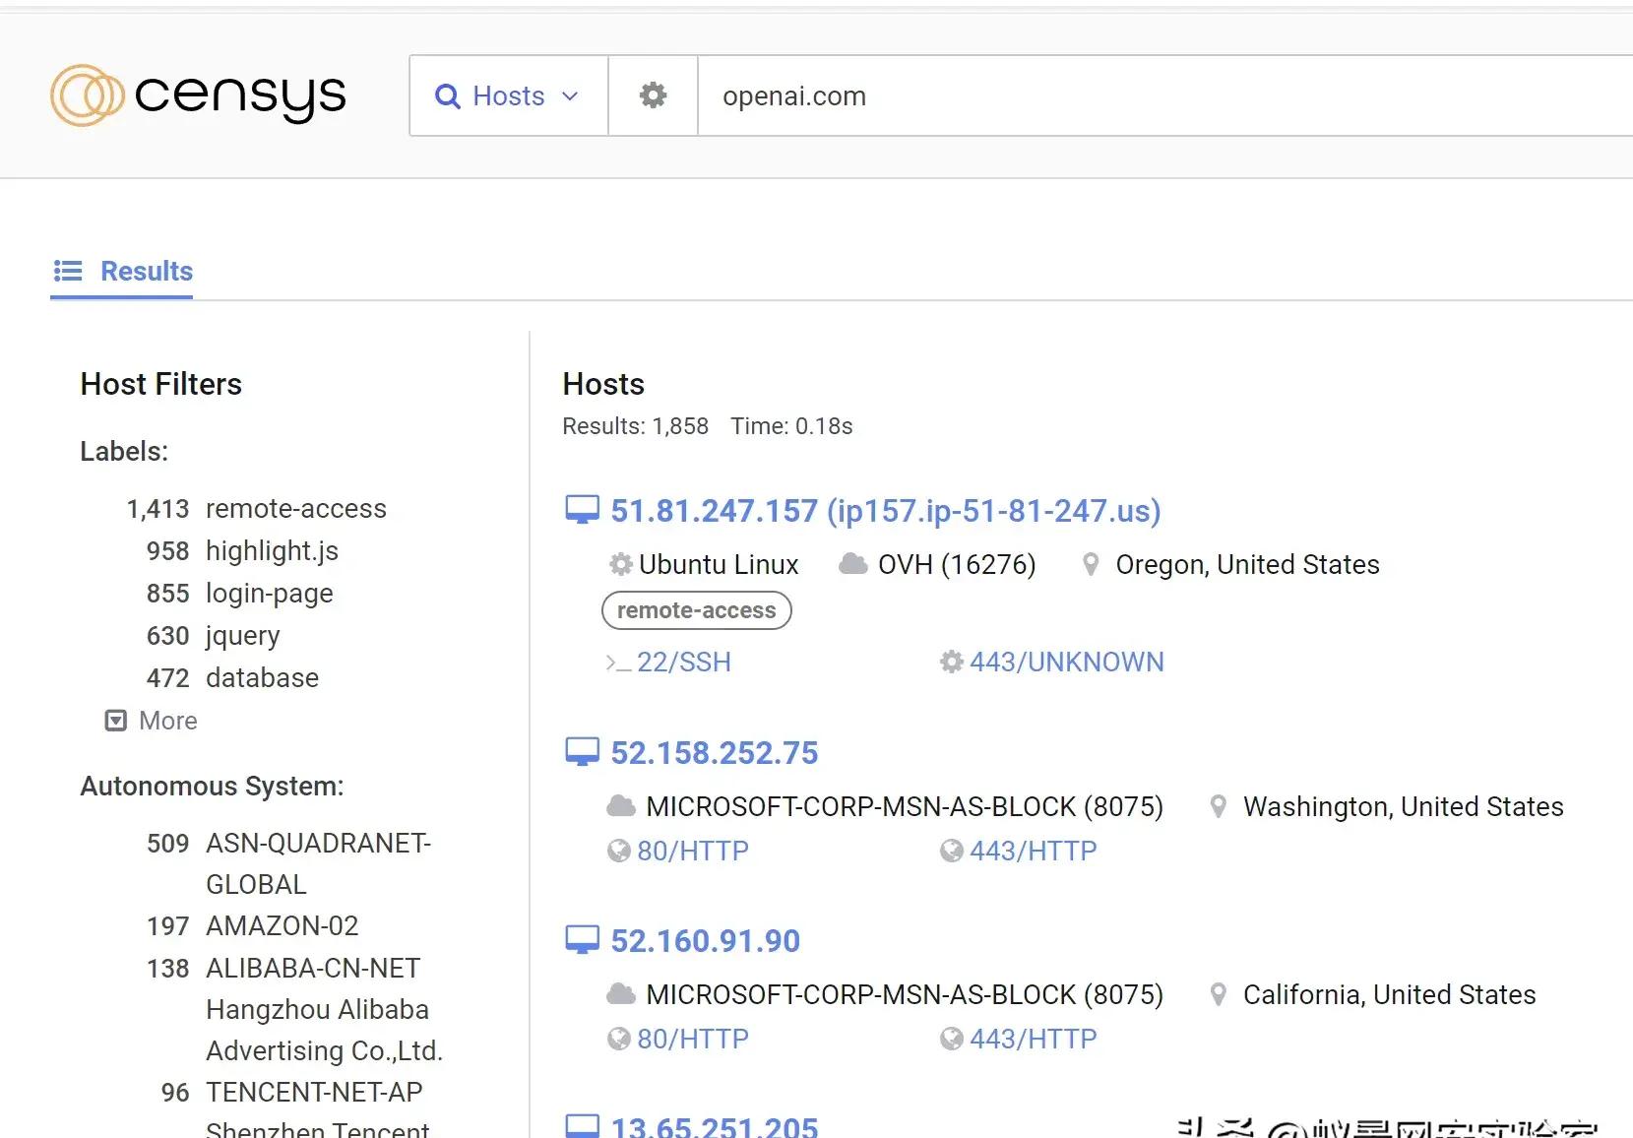Click the Ubuntu Linux gear icon
Screen dimensions: 1633x1138
(620, 564)
